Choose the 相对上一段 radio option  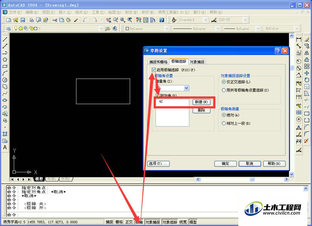[224, 123]
